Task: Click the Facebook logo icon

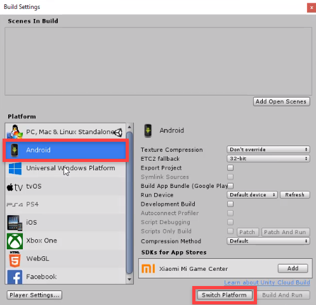Action: click(x=15, y=277)
